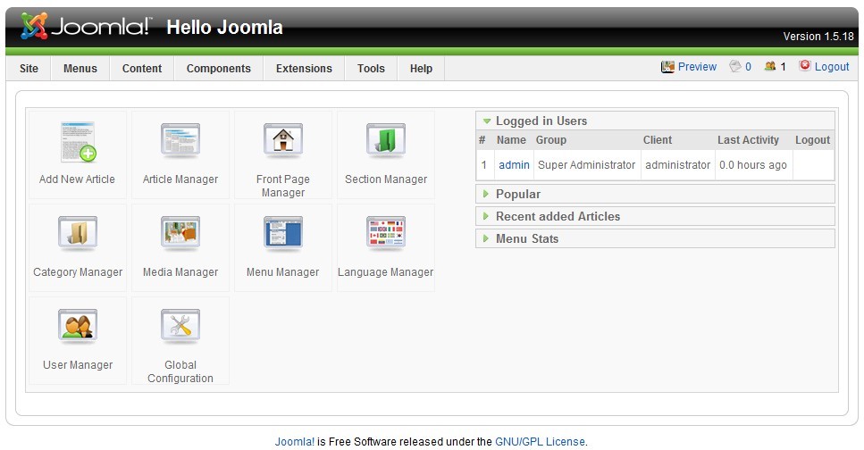Click the administrator client cell
The image size is (864, 450).
(x=678, y=164)
